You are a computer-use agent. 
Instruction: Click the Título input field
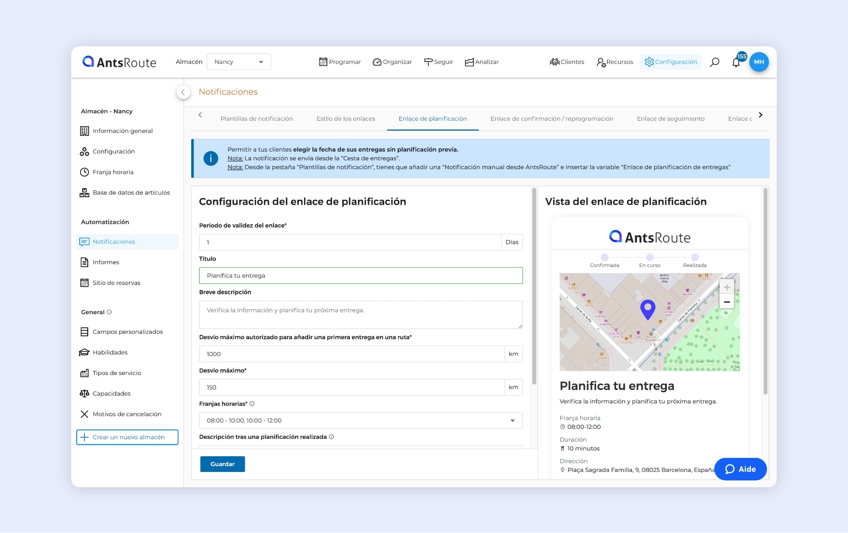[x=360, y=276]
